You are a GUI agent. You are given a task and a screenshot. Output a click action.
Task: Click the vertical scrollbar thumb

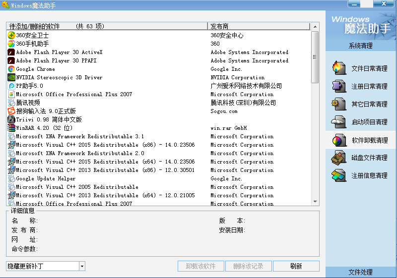[315, 57]
